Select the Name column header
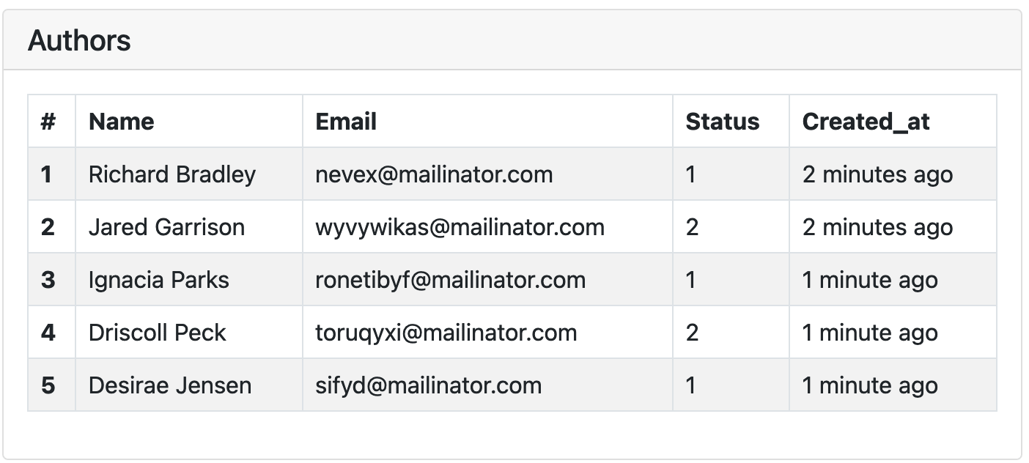Viewport: 1029px width, 463px height. click(122, 122)
